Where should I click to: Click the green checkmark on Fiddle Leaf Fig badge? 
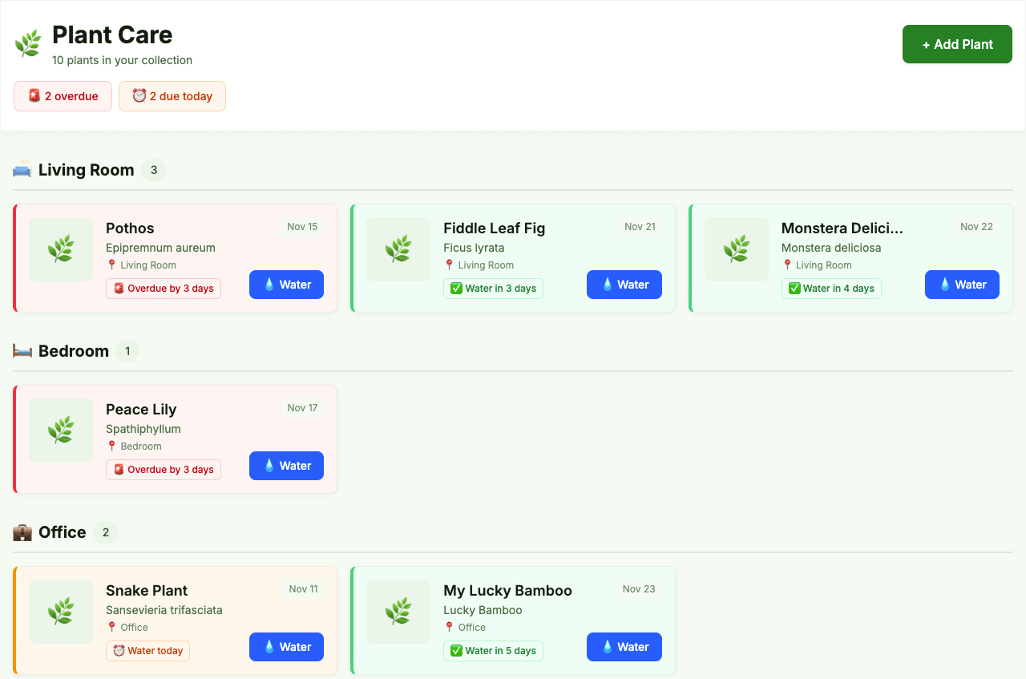coord(454,289)
